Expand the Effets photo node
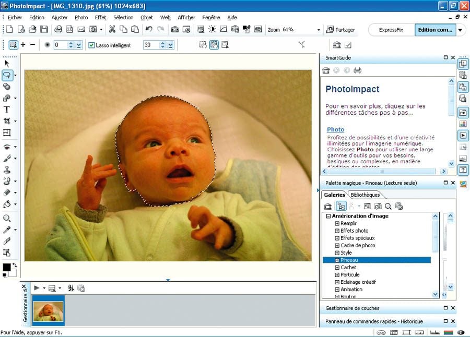This screenshot has width=470, height=337. [x=337, y=231]
